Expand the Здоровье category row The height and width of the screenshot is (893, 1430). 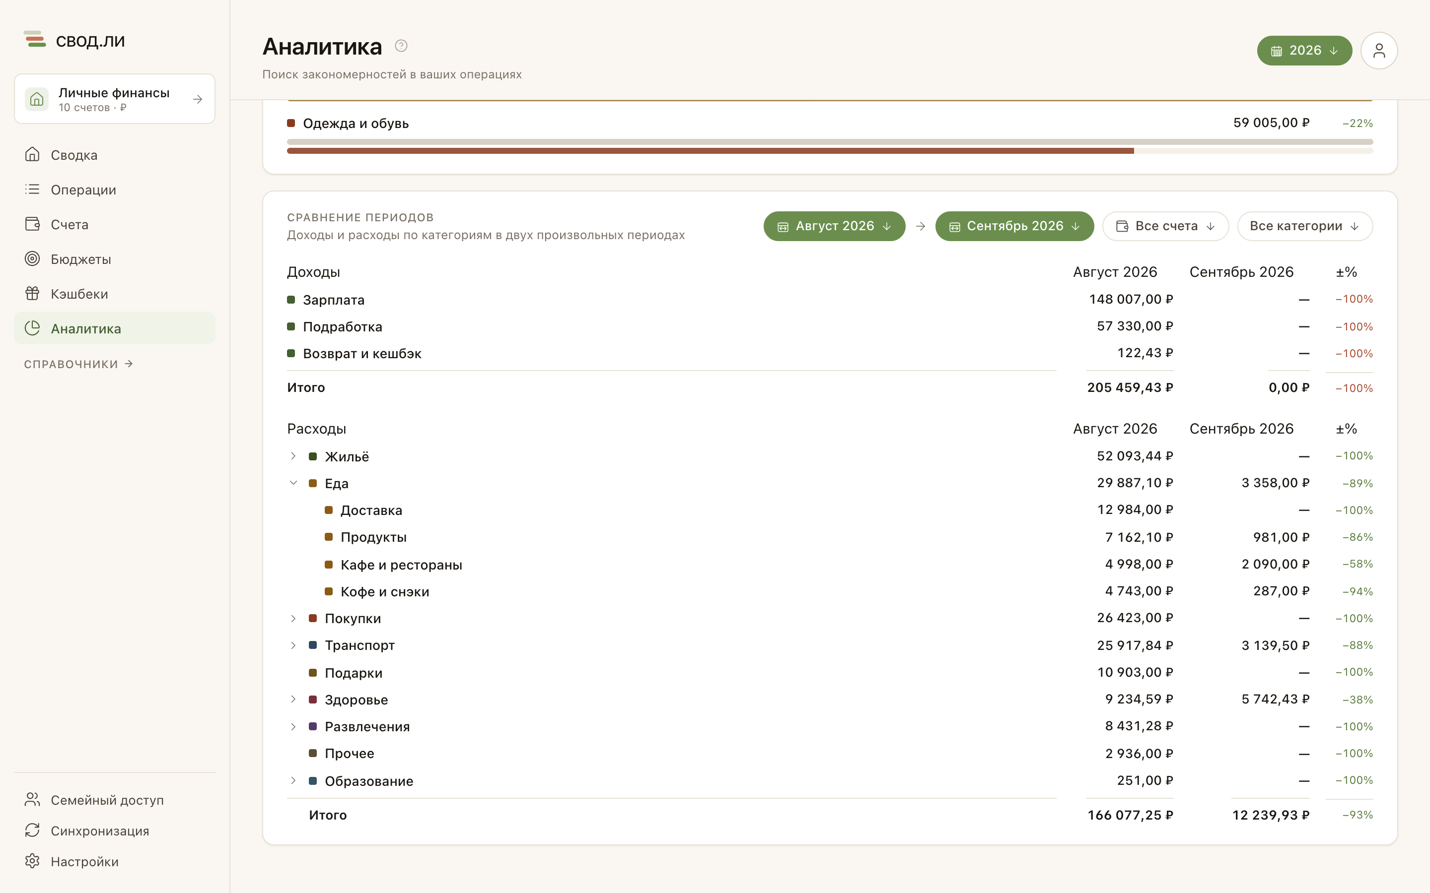293,700
